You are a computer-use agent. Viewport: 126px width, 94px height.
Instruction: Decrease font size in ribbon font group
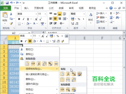click(41, 19)
